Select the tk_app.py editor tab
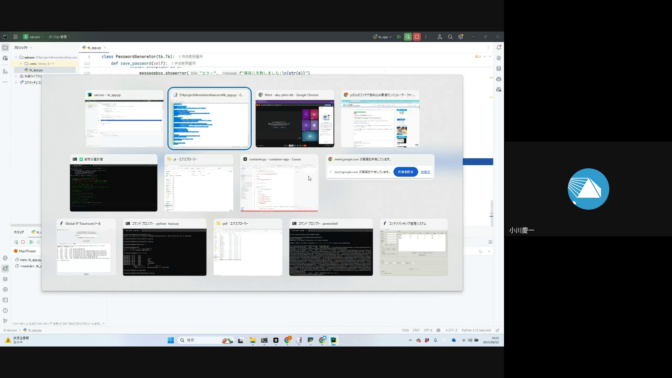This screenshot has width=672, height=378. click(94, 48)
